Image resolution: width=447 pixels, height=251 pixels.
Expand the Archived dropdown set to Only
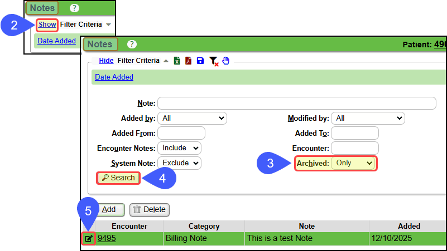tap(353, 163)
